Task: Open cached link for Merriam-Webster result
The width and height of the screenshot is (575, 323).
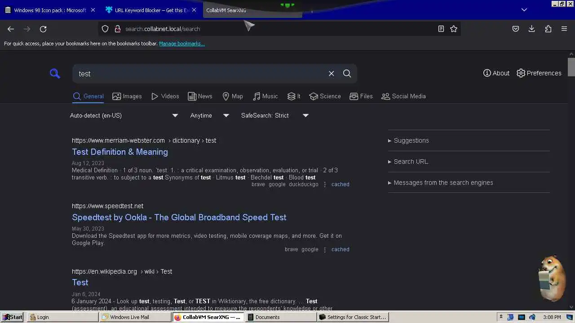Action: point(341,184)
